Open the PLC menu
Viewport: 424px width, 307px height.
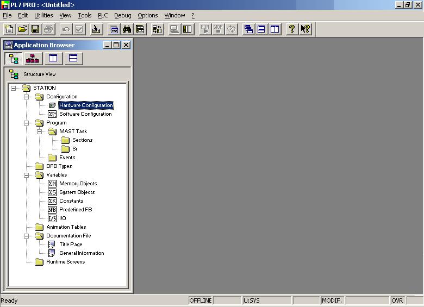point(103,15)
